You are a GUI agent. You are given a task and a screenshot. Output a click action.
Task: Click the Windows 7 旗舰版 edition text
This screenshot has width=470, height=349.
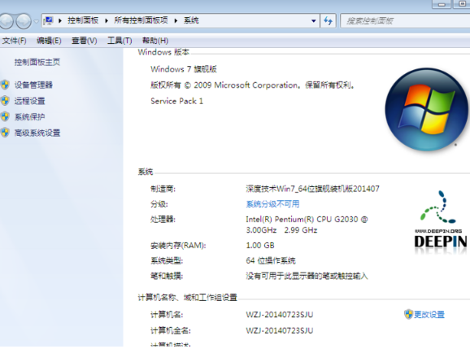184,69
